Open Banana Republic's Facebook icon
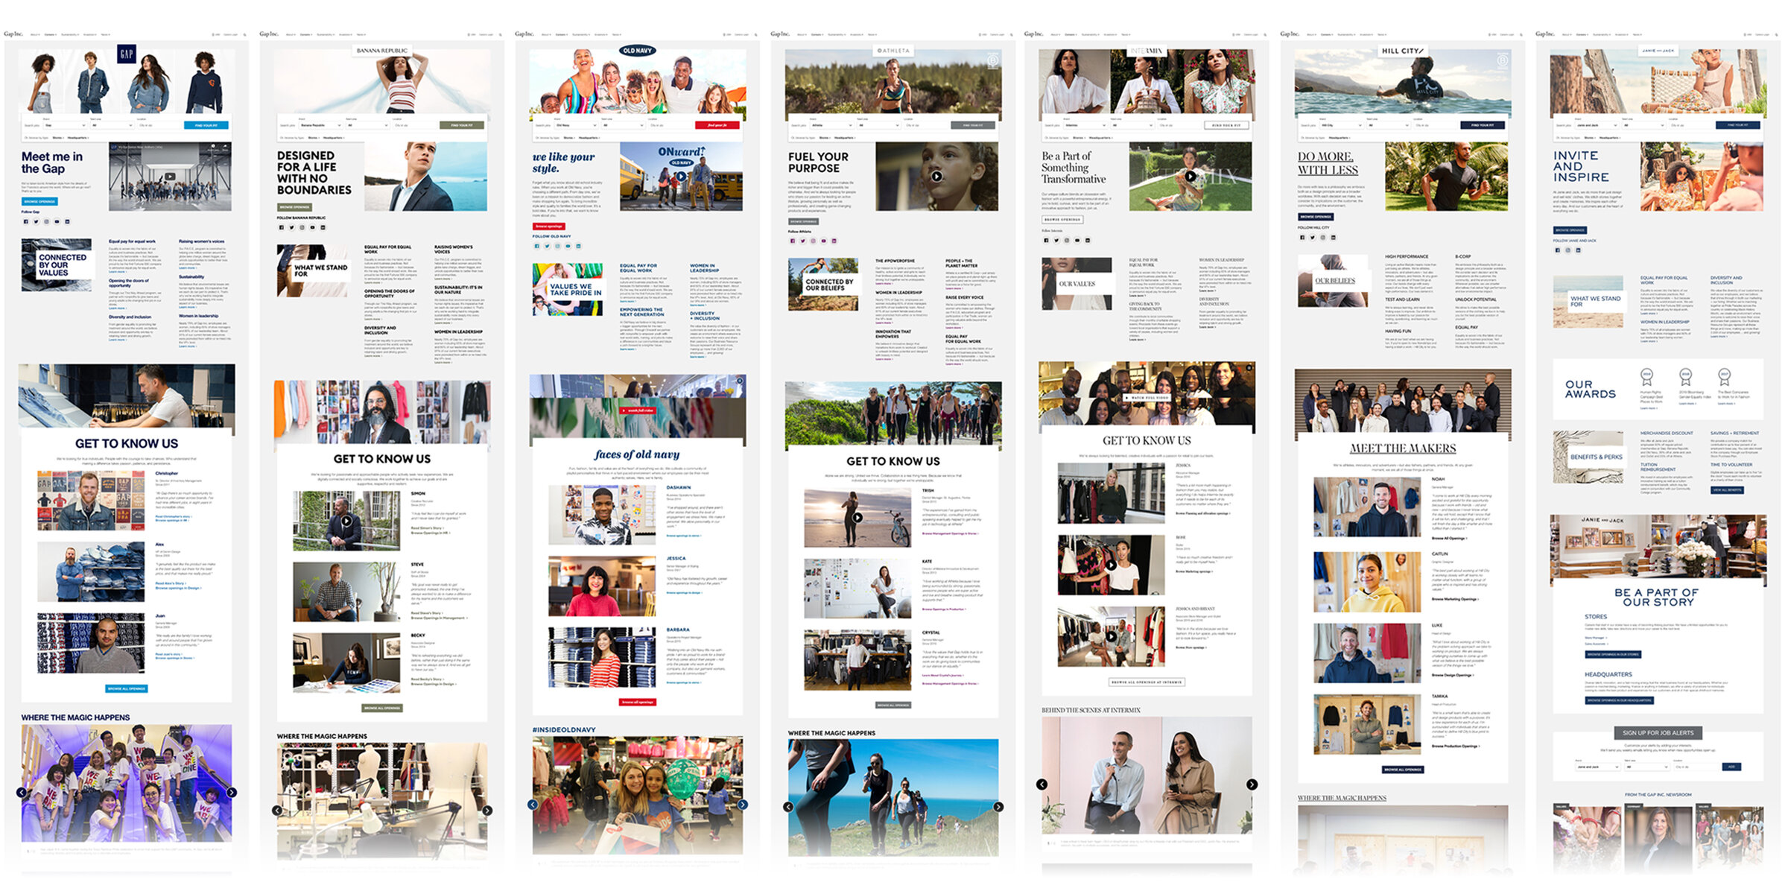Viewport: 1788px width, 894px height. 281,227
